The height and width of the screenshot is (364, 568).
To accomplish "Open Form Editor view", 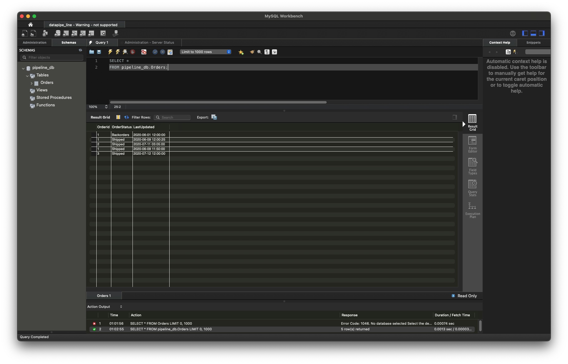I will coord(473,144).
